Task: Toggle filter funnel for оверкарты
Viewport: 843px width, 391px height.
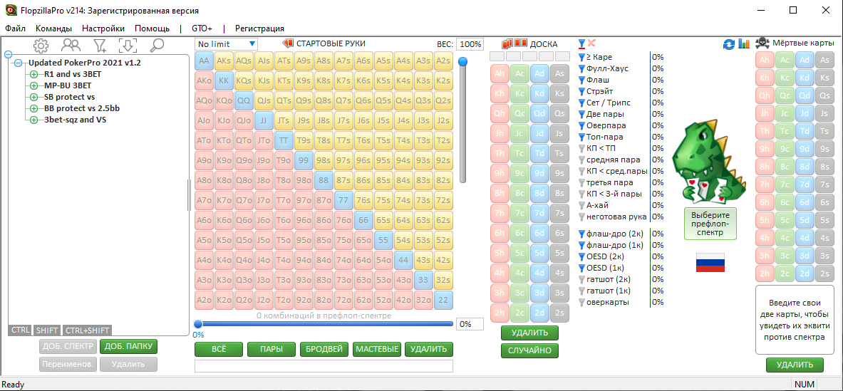Action: (x=581, y=303)
